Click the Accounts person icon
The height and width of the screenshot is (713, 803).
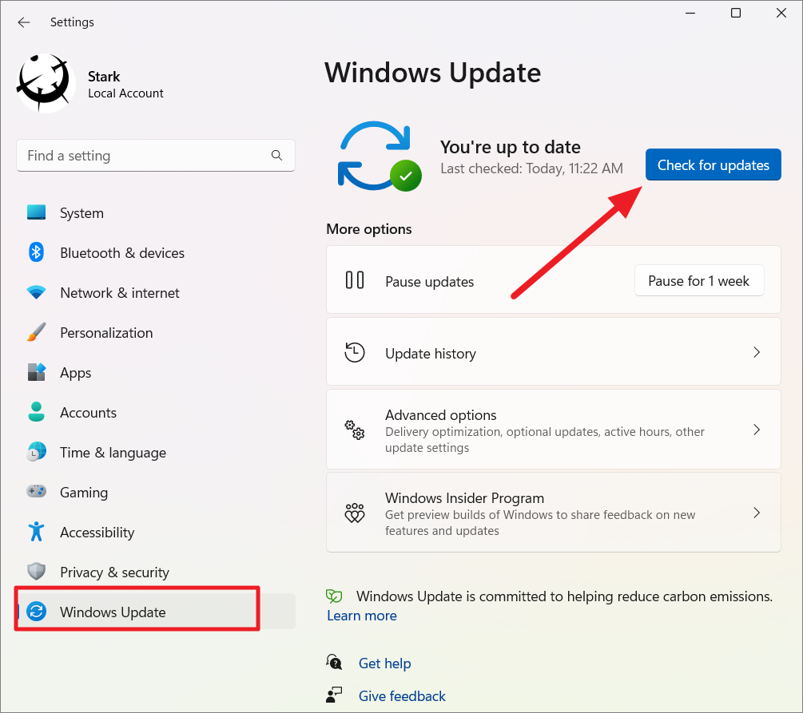37,412
